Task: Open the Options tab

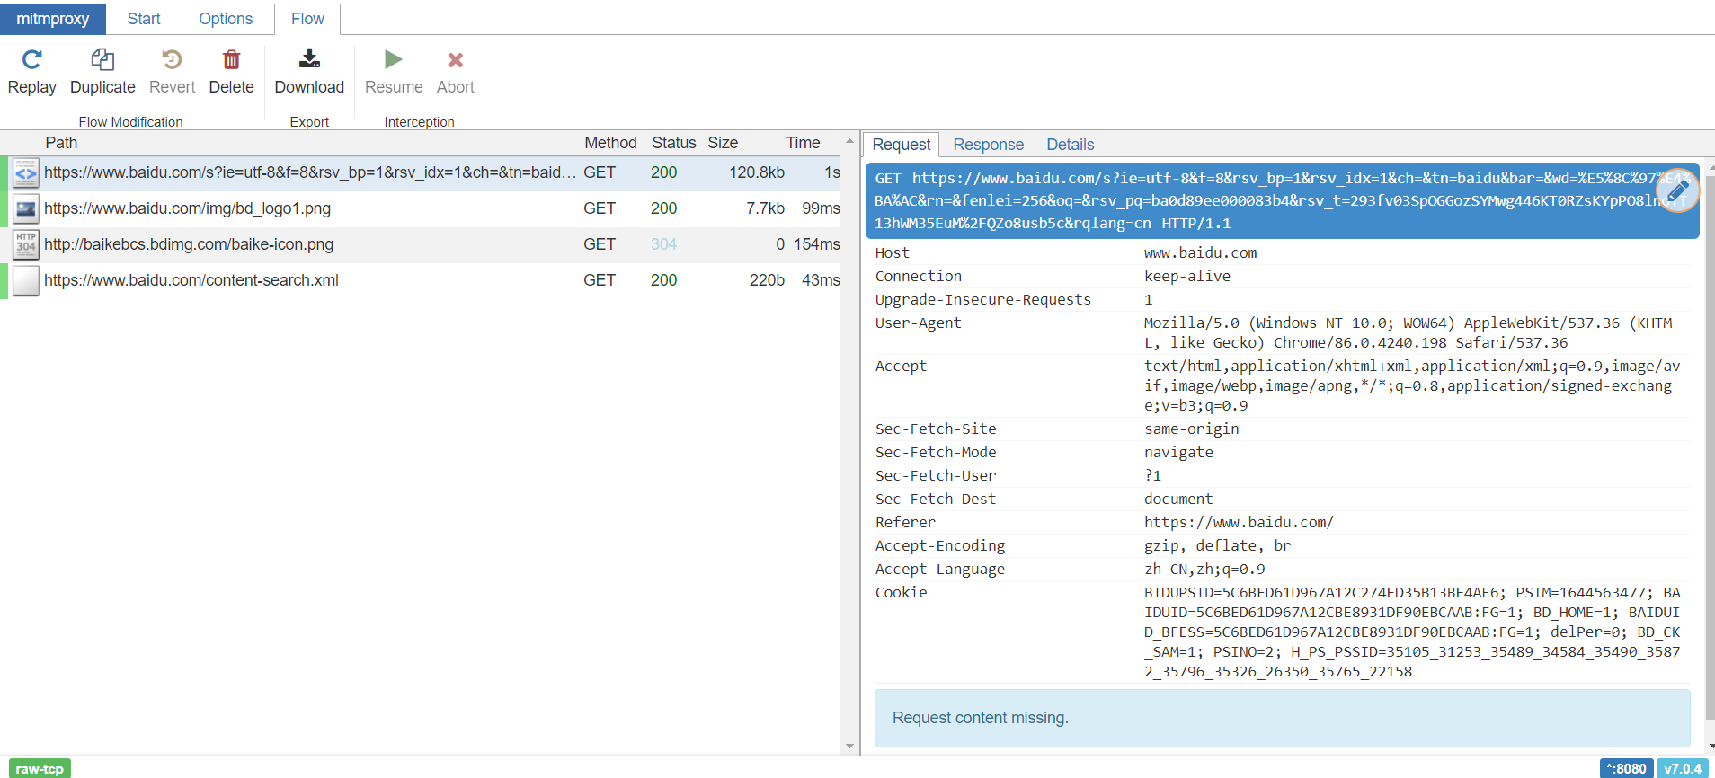Action: (226, 19)
